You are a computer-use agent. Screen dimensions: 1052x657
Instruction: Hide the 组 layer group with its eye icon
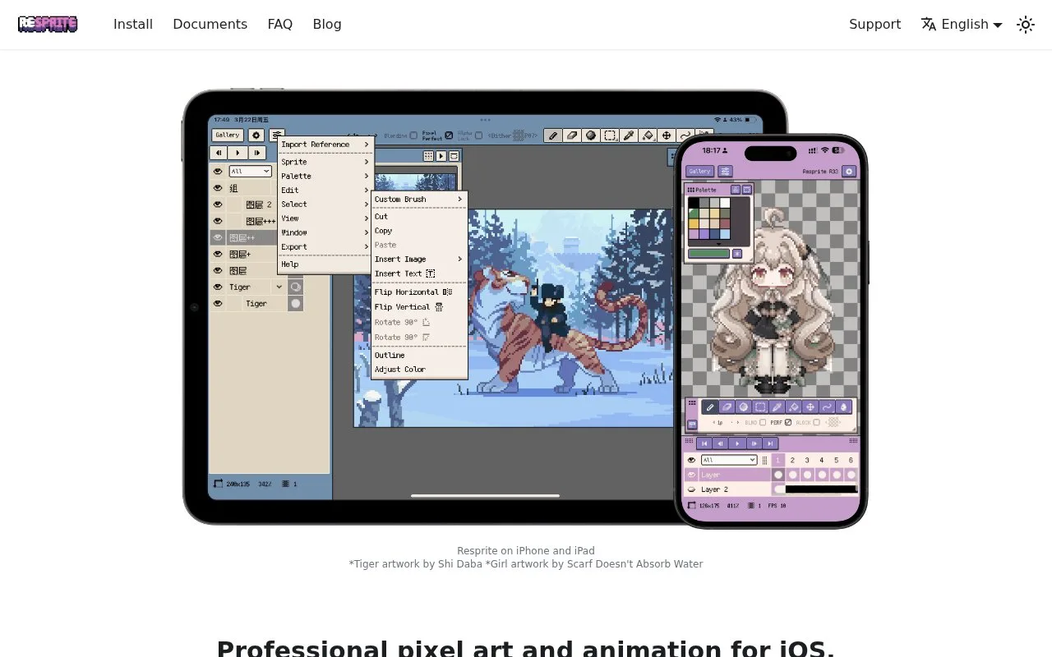click(x=218, y=188)
